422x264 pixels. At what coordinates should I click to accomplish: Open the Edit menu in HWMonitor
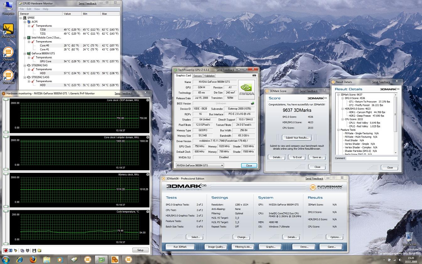[29, 9]
